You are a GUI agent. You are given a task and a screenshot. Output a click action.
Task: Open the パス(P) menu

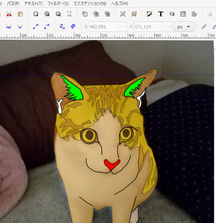(x=13, y=4)
